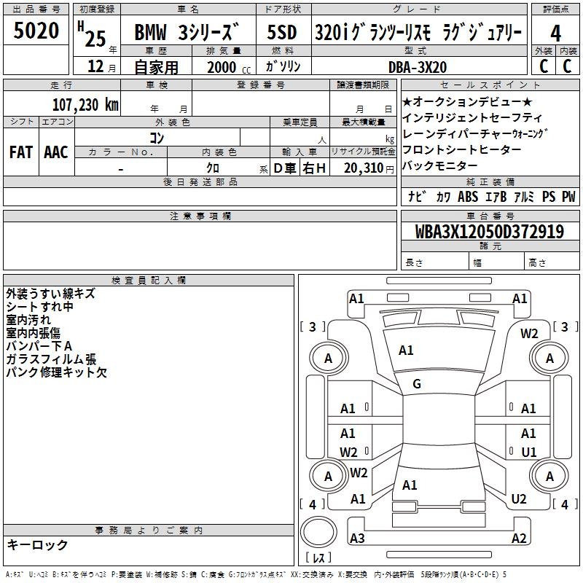Select the spare tire circle above レス
Screen dimensions: 583x583
(318, 532)
